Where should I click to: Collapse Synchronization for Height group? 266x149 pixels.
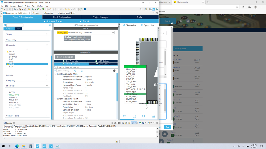pyautogui.click(x=55, y=99)
